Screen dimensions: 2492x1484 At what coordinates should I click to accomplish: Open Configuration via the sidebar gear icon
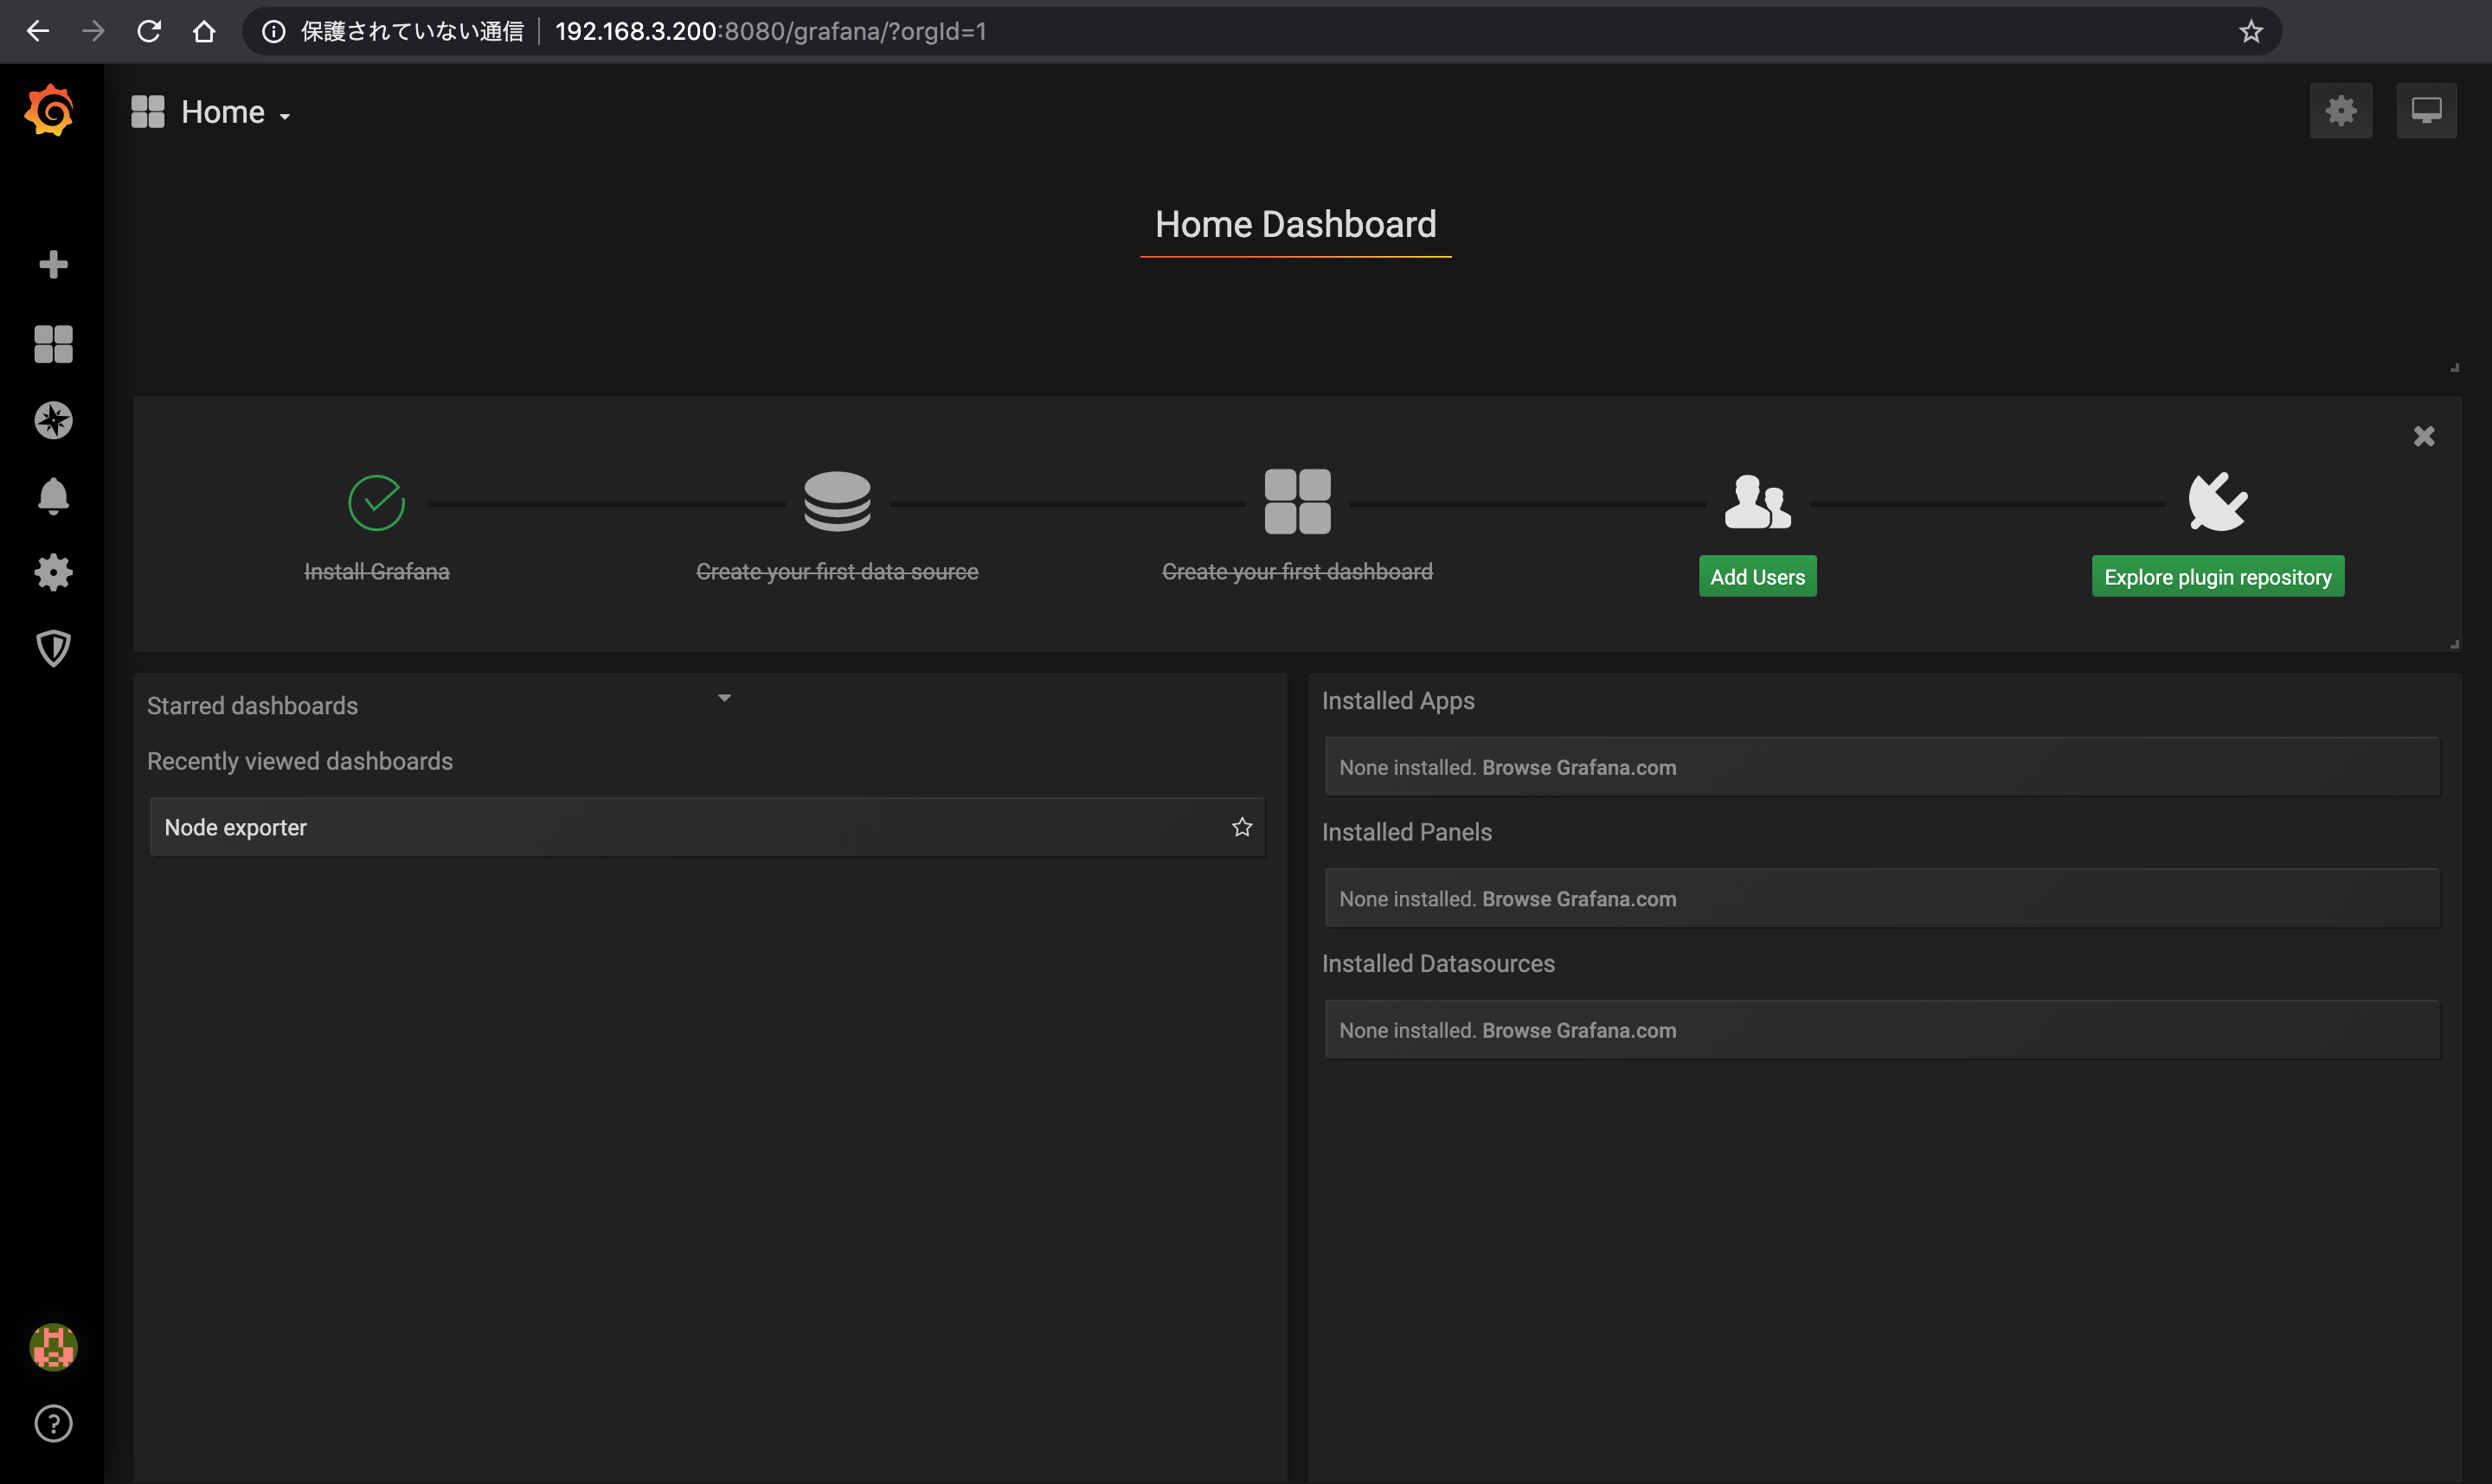click(53, 572)
